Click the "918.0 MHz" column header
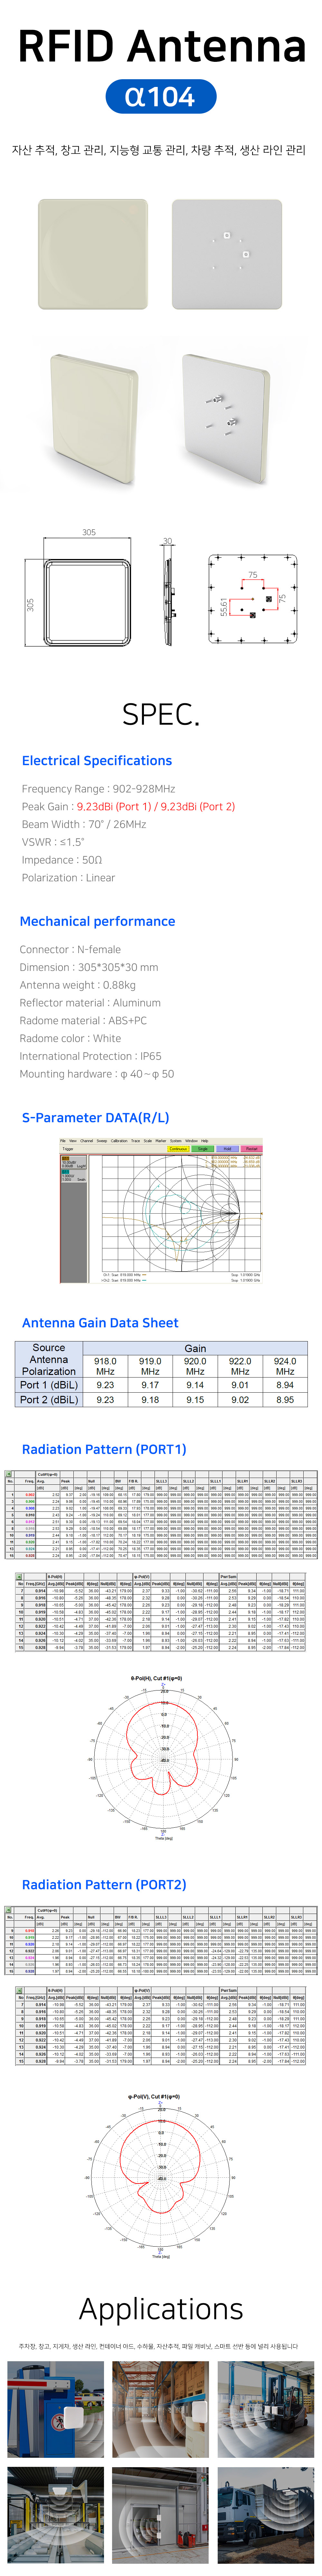The image size is (322, 2576). pos(105,1366)
